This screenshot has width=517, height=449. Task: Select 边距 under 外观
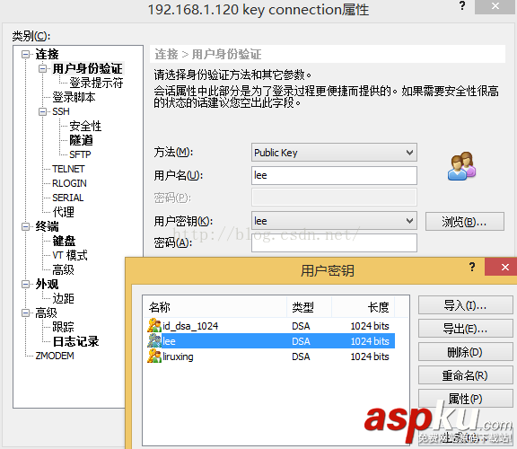pyautogui.click(x=64, y=298)
